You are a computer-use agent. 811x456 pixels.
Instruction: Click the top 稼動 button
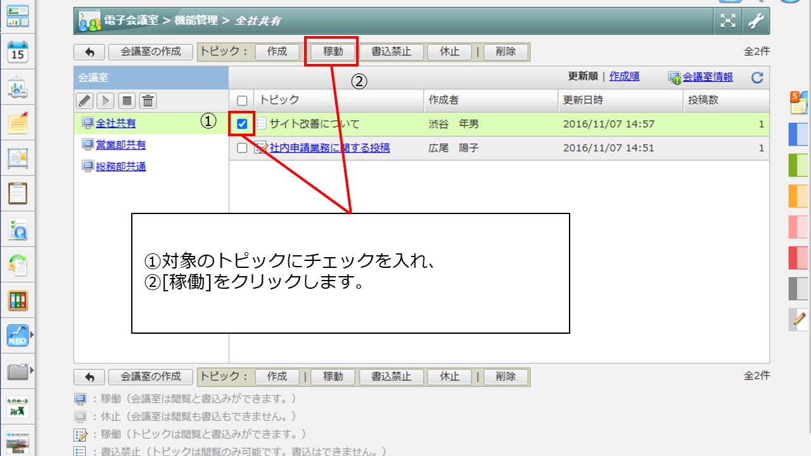[333, 52]
